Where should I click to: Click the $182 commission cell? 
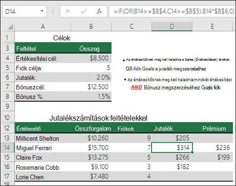coord(172,167)
